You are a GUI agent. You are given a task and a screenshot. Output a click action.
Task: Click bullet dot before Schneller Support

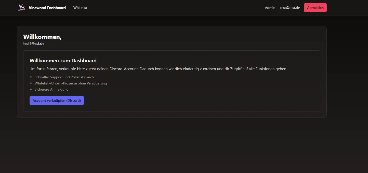coord(31,77)
